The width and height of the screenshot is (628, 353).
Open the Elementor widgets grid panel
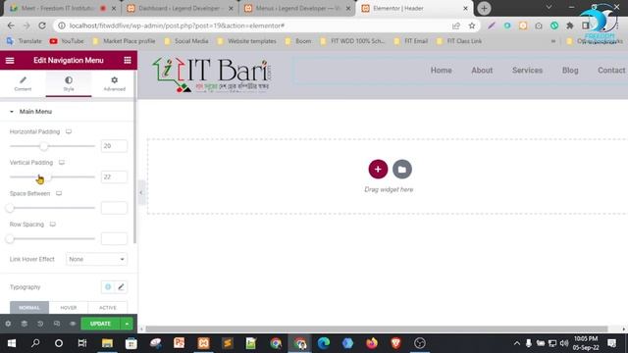click(128, 60)
